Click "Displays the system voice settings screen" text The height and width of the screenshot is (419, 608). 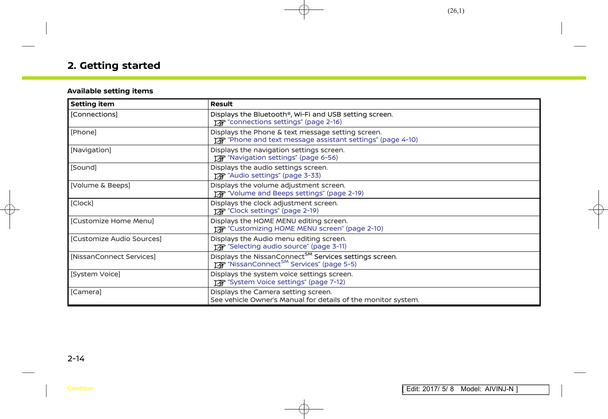click(x=282, y=274)
